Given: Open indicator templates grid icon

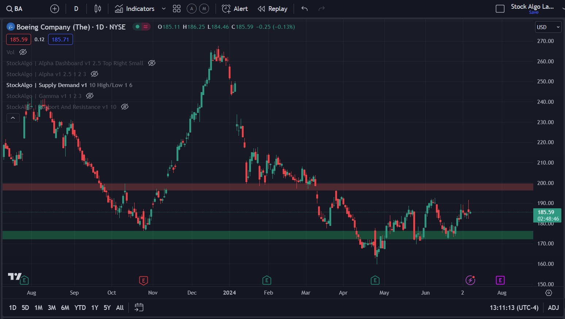Looking at the screenshot, I should point(177,9).
